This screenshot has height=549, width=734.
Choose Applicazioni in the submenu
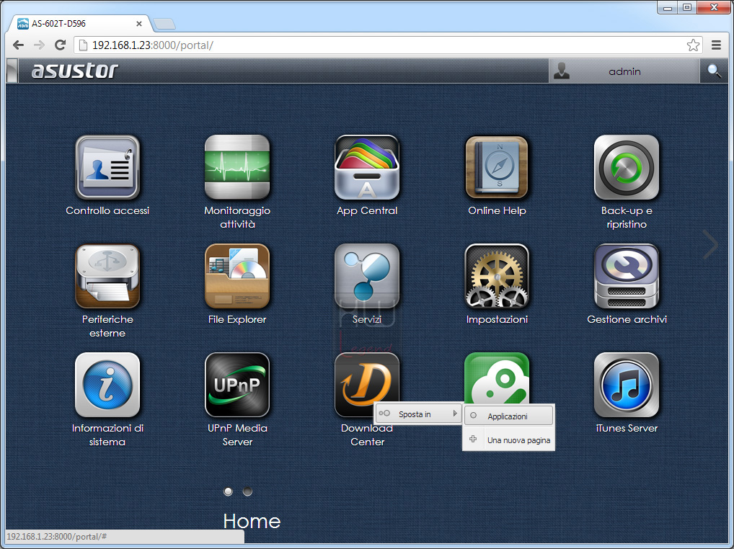point(508,416)
